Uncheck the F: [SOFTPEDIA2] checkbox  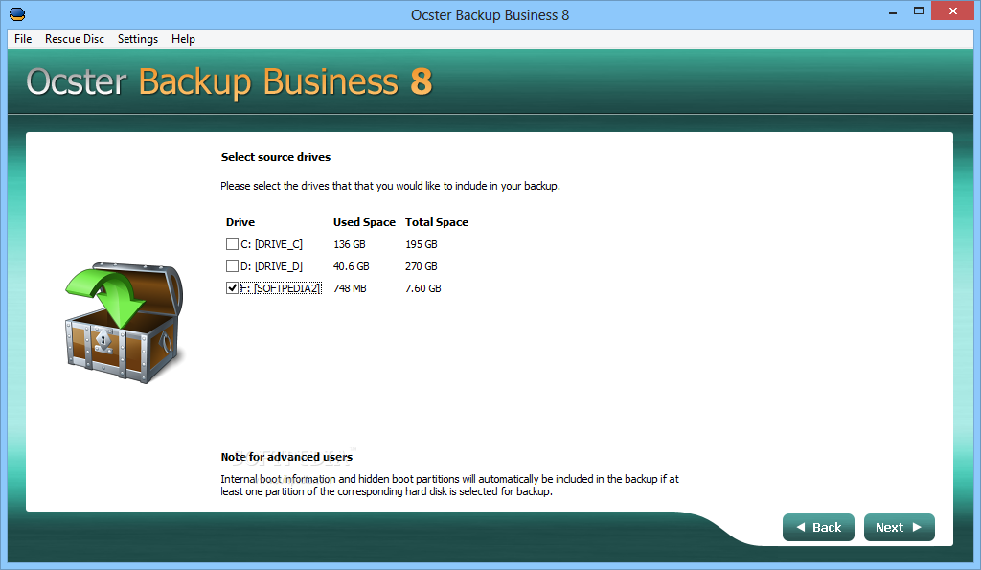(x=232, y=287)
